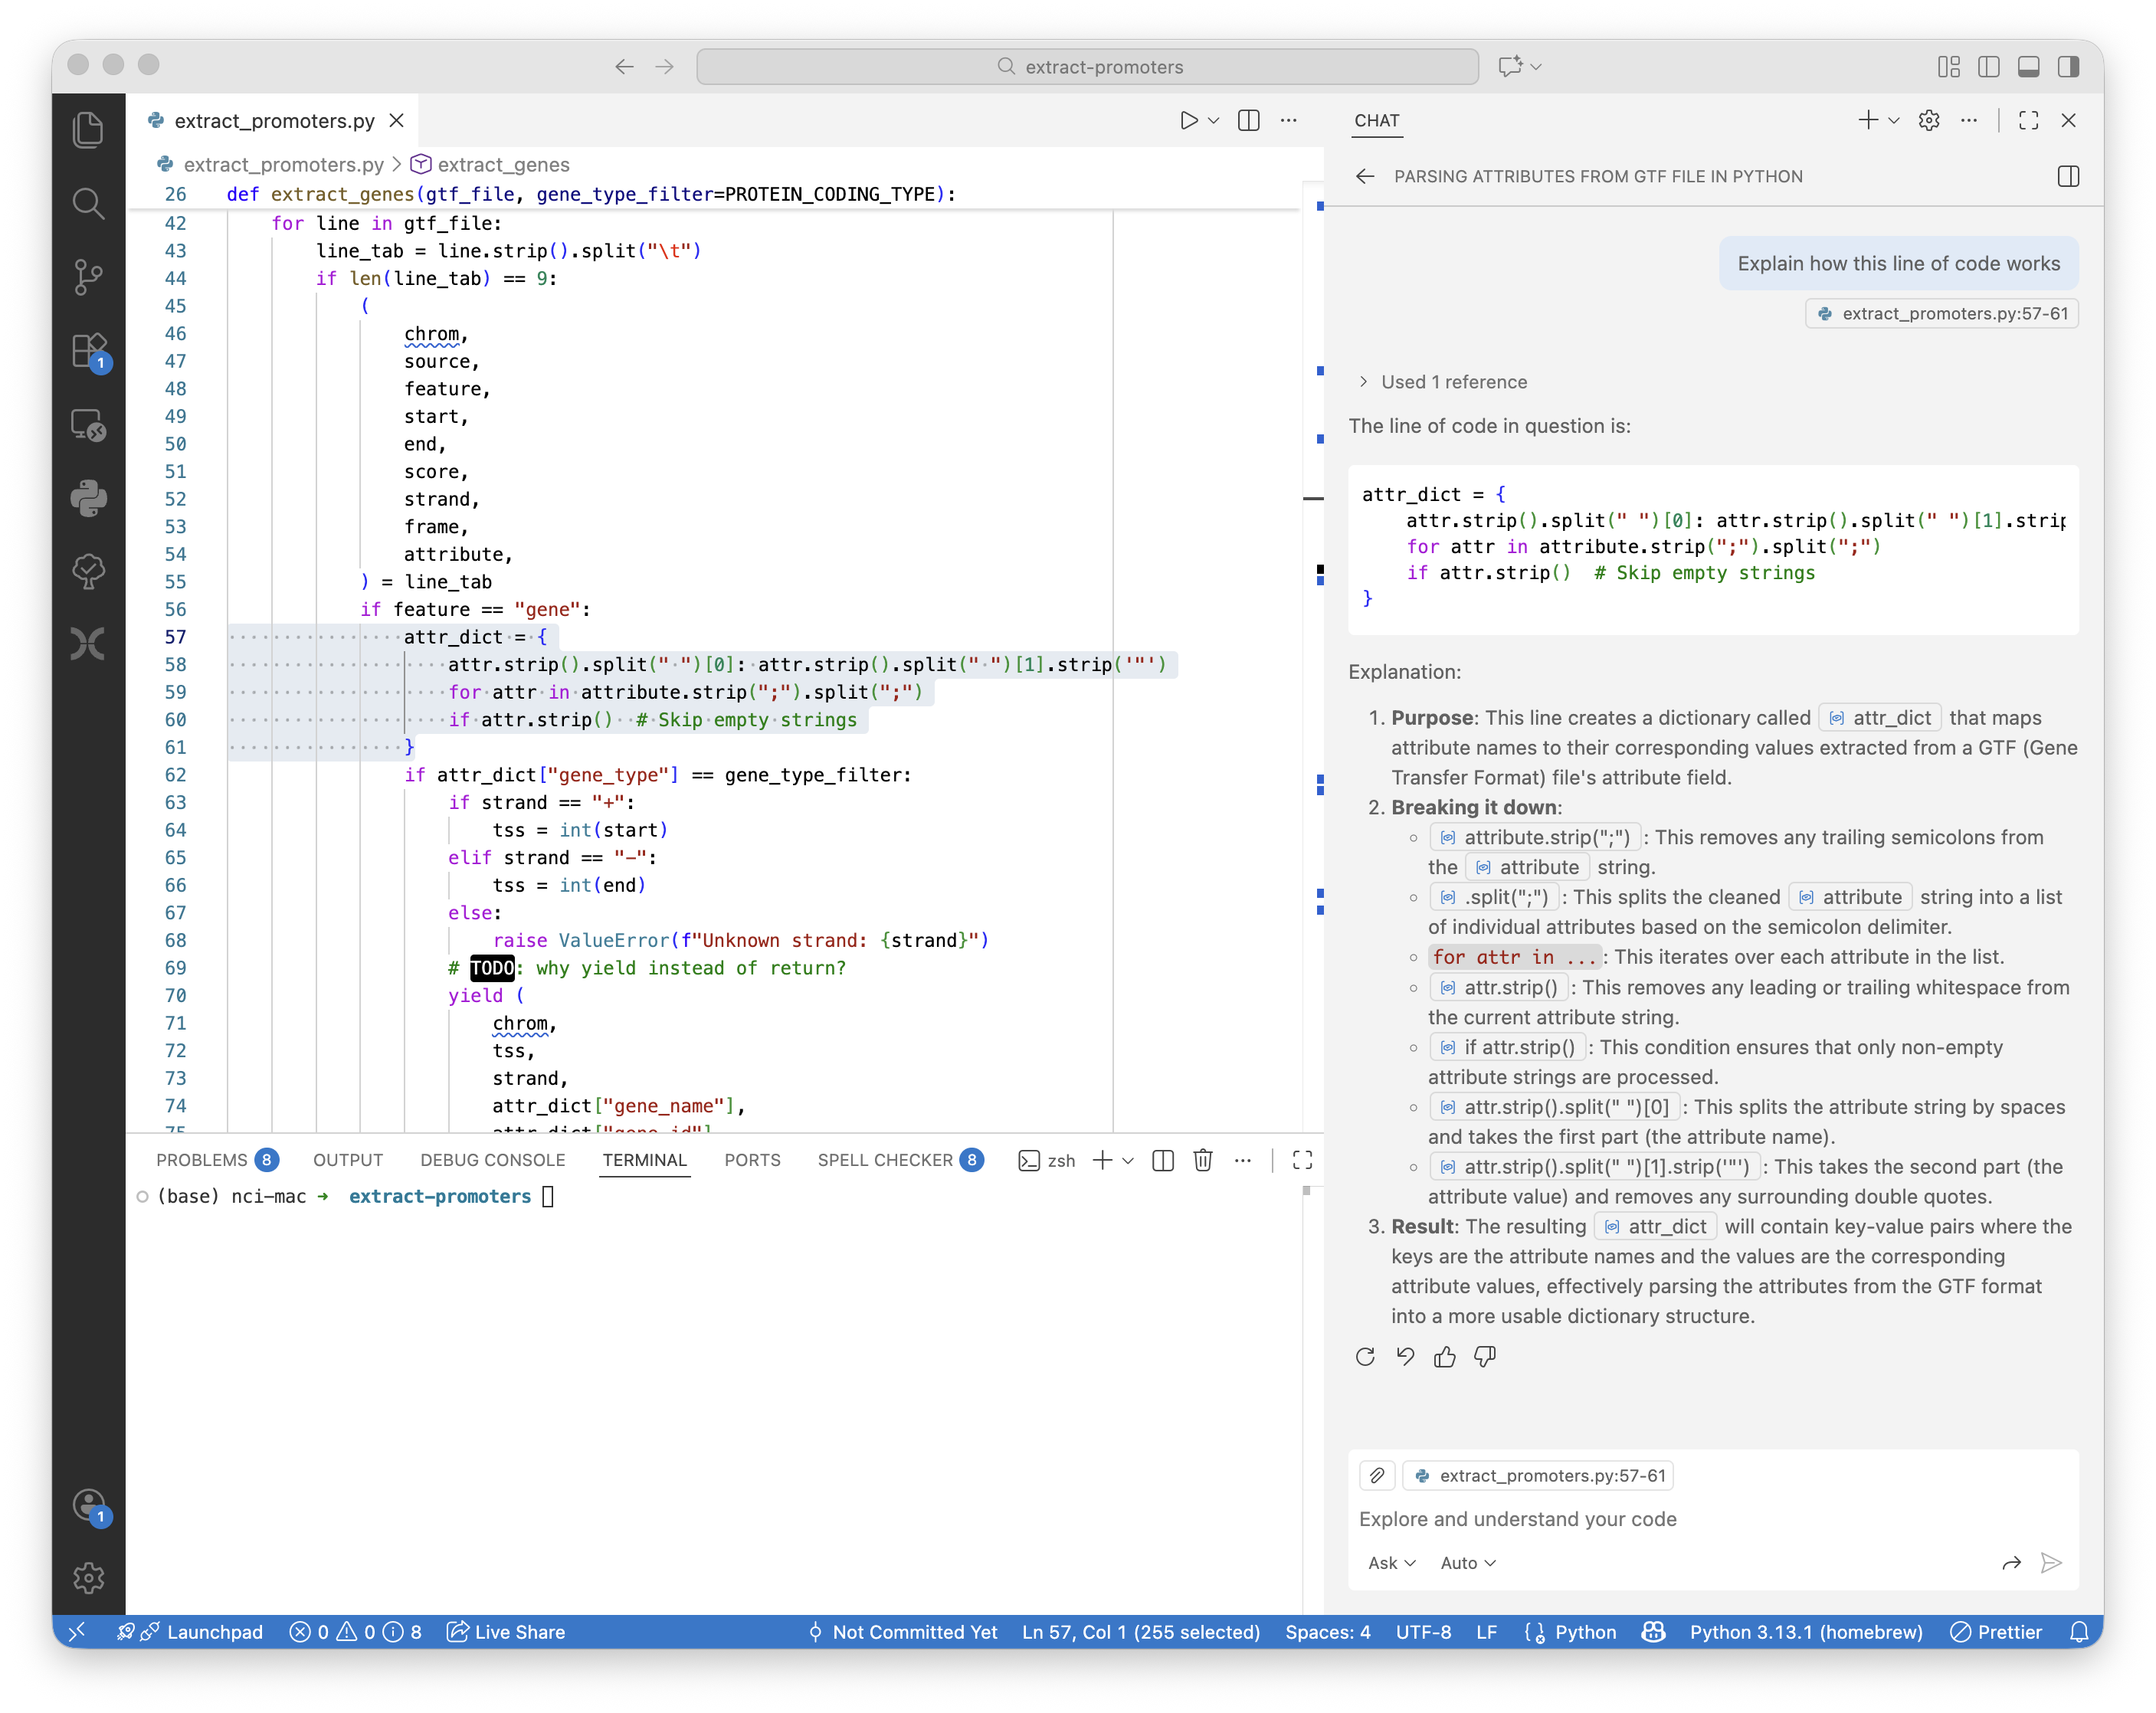Image resolution: width=2156 pixels, height=1713 pixels.
Task: Click the thumbs up feedback icon
Action: [x=1444, y=1357]
